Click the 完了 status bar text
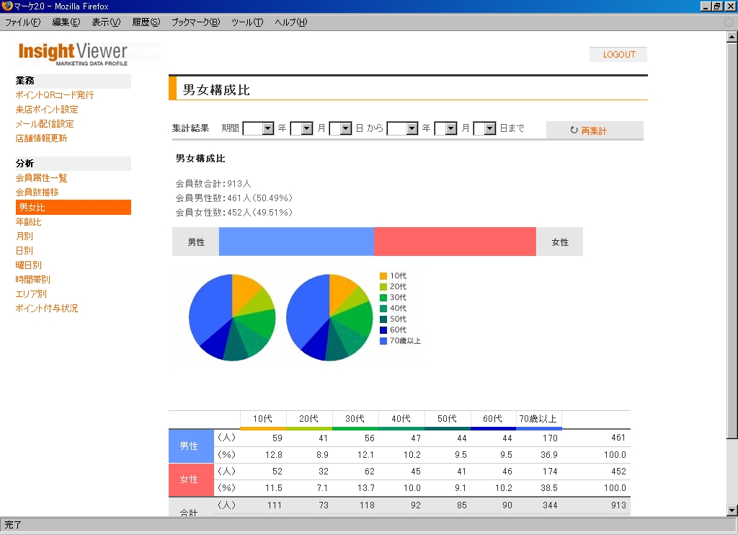Image resolution: width=738 pixels, height=535 pixels. [13, 525]
